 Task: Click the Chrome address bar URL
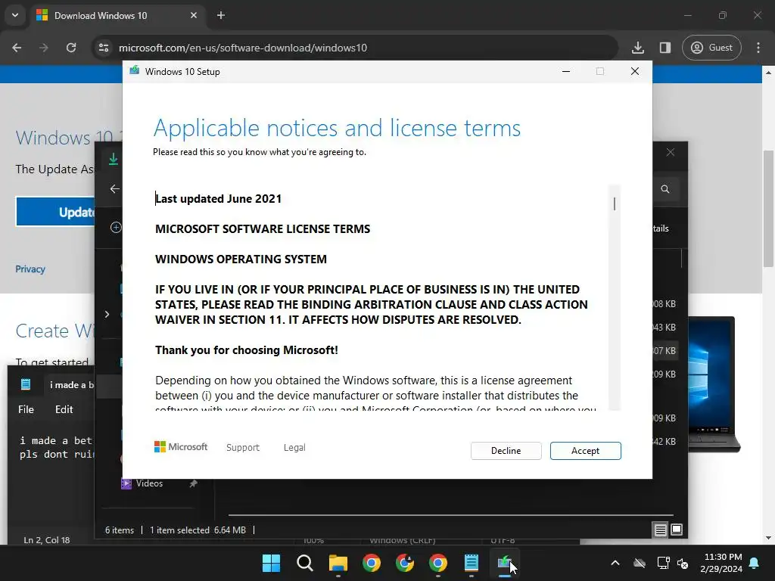point(243,48)
